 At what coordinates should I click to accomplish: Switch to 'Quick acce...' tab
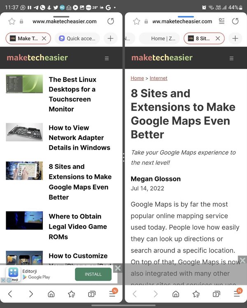pos(77,38)
